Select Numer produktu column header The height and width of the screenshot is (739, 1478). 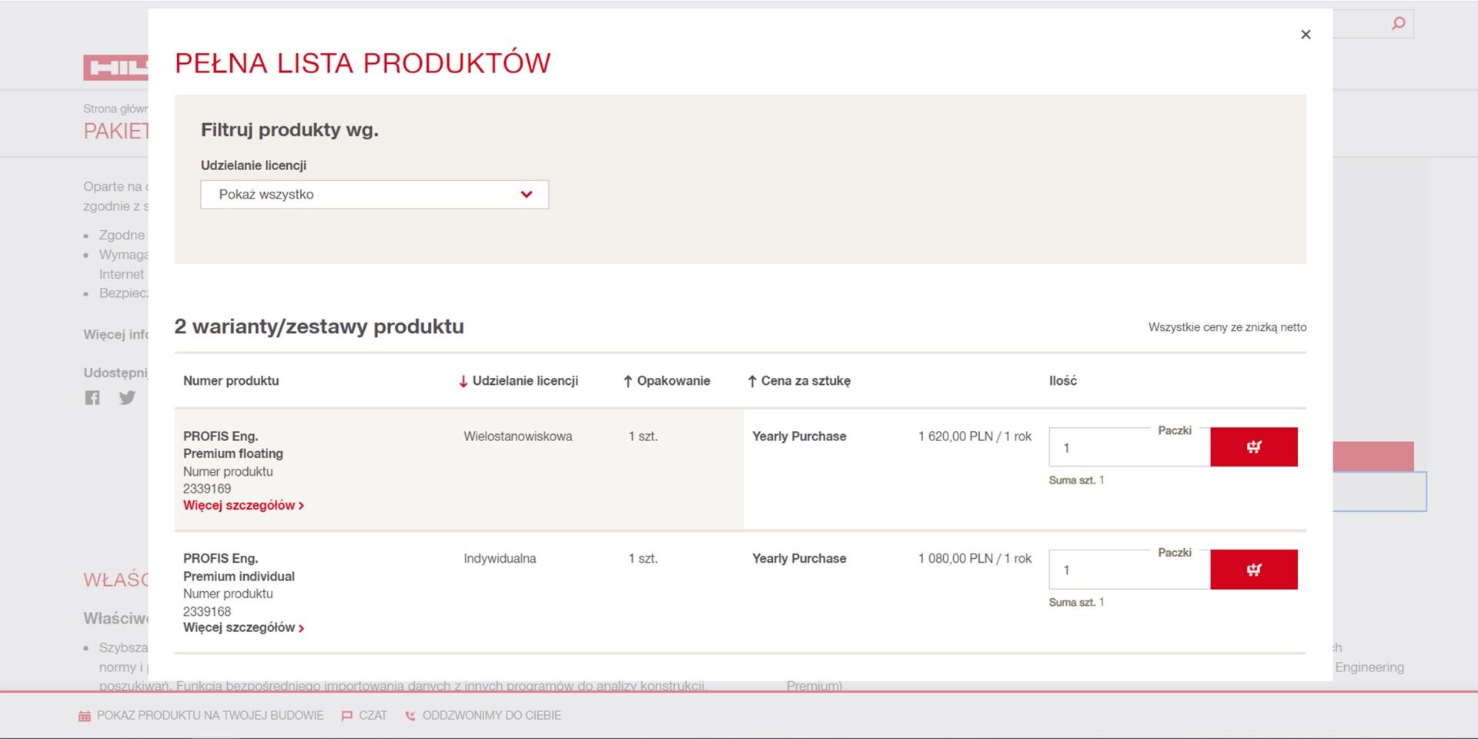click(231, 381)
